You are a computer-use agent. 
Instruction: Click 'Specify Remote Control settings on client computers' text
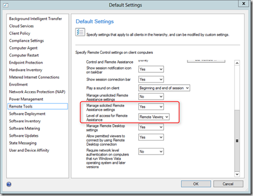click(114, 53)
